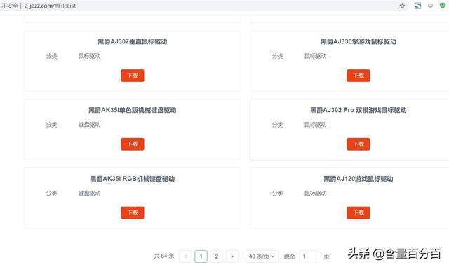This screenshot has width=449, height=267.
Task: Click the title 黑爵AK35I RGB机械键盘驱动
Action: [133, 179]
